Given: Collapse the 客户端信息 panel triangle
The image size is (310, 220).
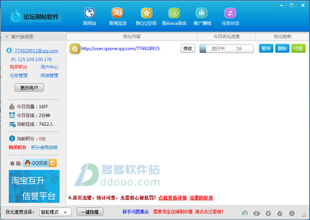Looking at the screenshot, I should tap(7, 37).
